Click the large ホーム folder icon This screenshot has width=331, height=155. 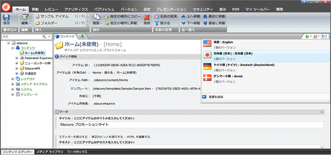(x=59, y=45)
